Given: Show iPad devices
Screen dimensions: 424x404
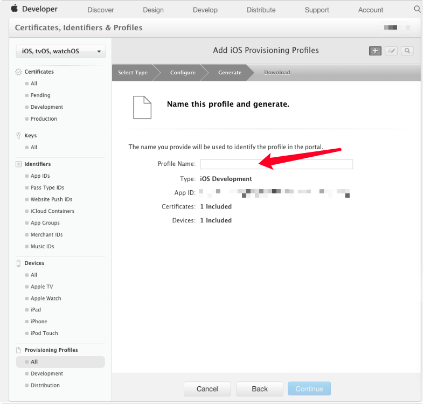Looking at the screenshot, I should pyautogui.click(x=36, y=310).
